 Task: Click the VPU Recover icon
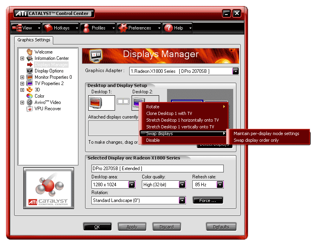coord(30,109)
